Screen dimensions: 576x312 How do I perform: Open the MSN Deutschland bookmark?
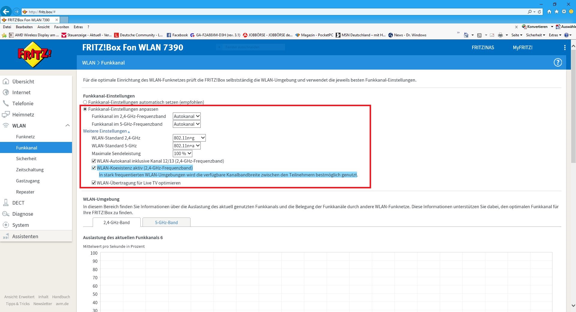tap(361, 35)
